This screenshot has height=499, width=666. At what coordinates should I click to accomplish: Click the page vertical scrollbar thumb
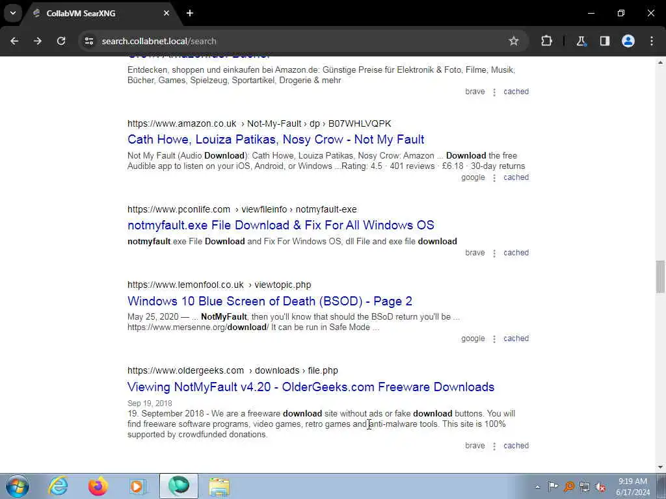[660, 277]
